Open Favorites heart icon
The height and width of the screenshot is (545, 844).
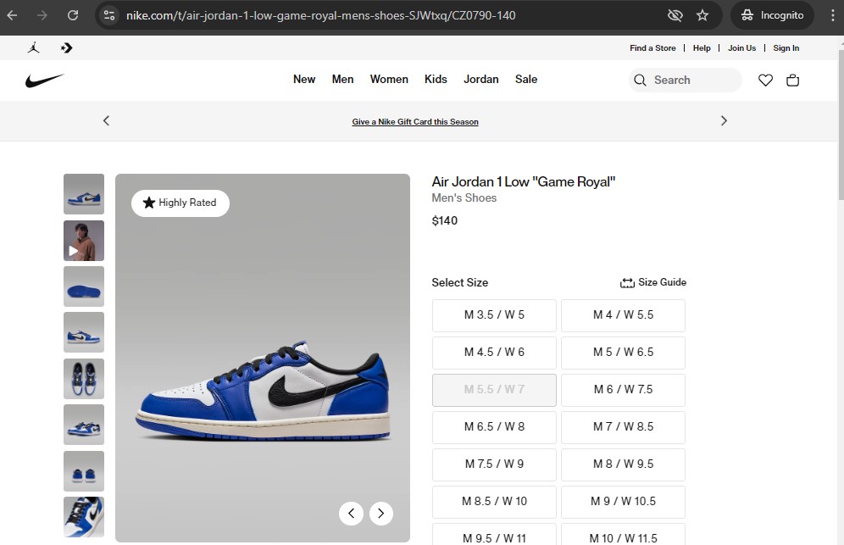(765, 80)
